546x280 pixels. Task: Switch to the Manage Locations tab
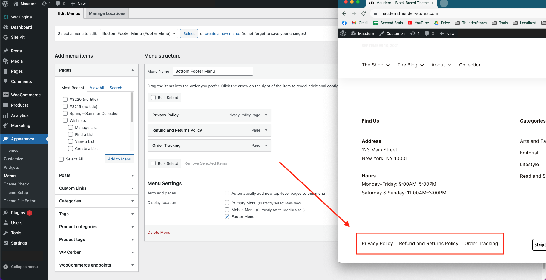(107, 13)
